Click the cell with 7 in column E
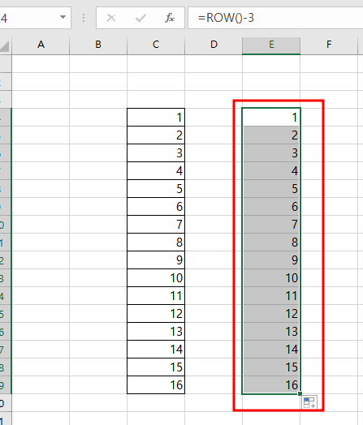 point(271,225)
